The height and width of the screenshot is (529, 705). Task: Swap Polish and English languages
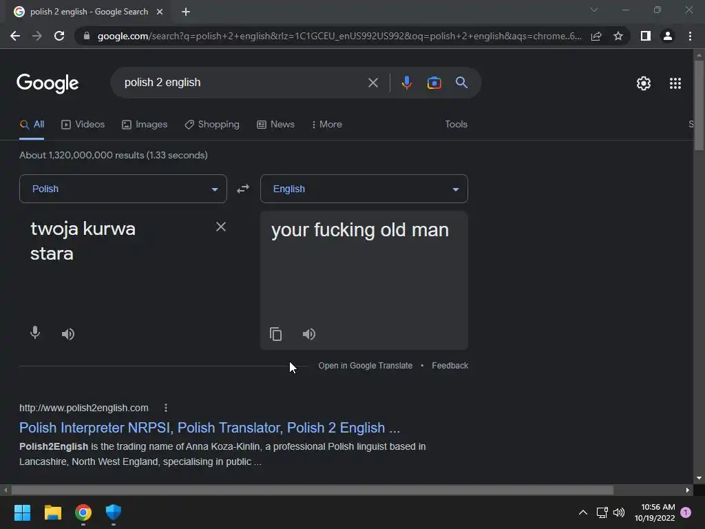243,189
